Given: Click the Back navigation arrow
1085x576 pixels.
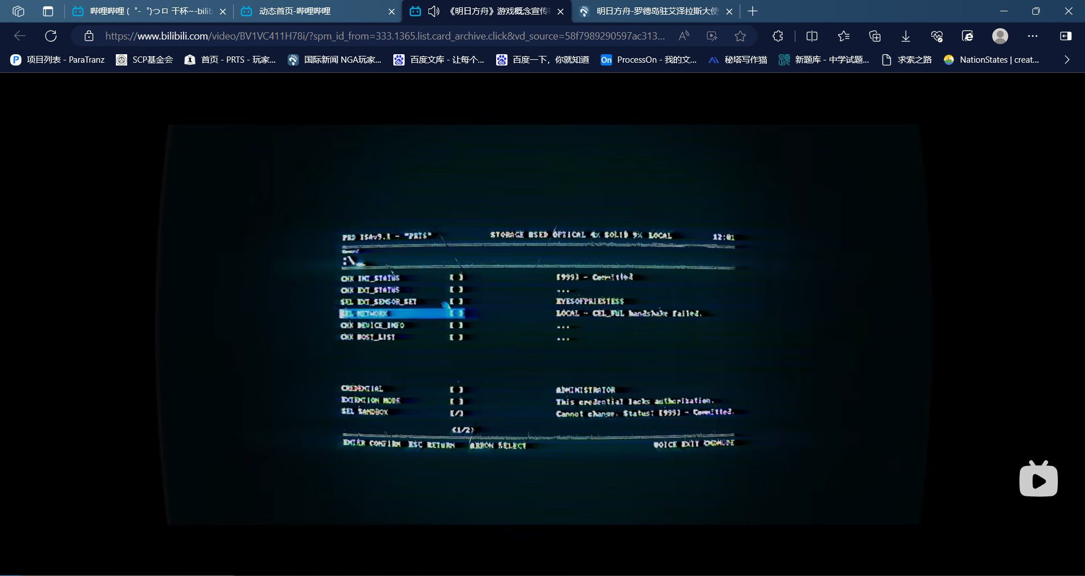Looking at the screenshot, I should click(20, 36).
